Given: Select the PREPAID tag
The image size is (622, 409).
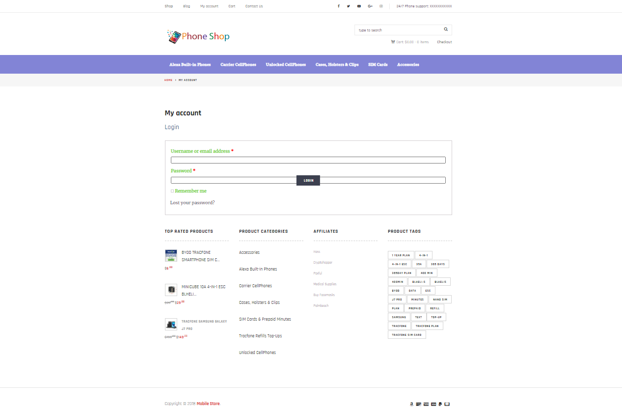Looking at the screenshot, I should tap(414, 308).
